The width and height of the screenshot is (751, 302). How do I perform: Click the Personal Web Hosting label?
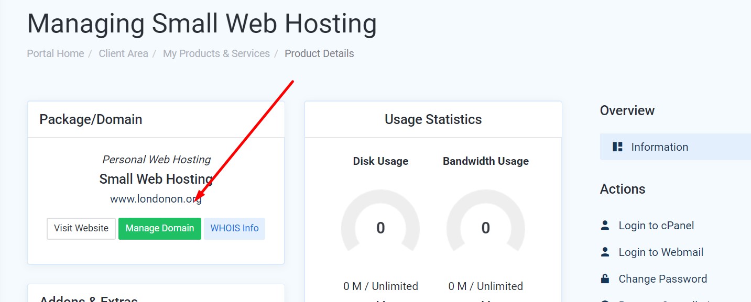tap(156, 160)
